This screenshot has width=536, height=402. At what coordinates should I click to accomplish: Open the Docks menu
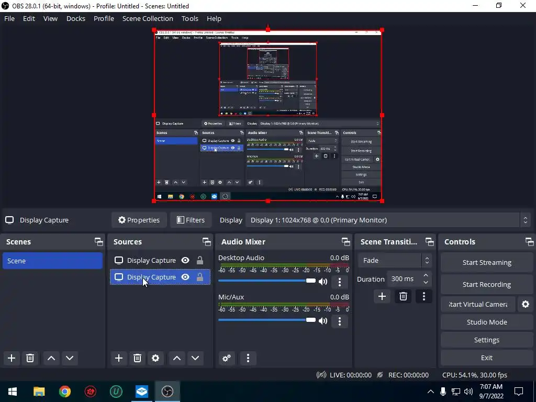click(75, 18)
